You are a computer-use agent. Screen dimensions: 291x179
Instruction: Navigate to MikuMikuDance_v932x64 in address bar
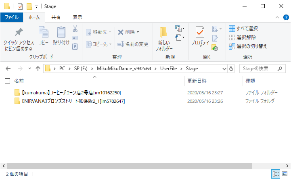124,69
